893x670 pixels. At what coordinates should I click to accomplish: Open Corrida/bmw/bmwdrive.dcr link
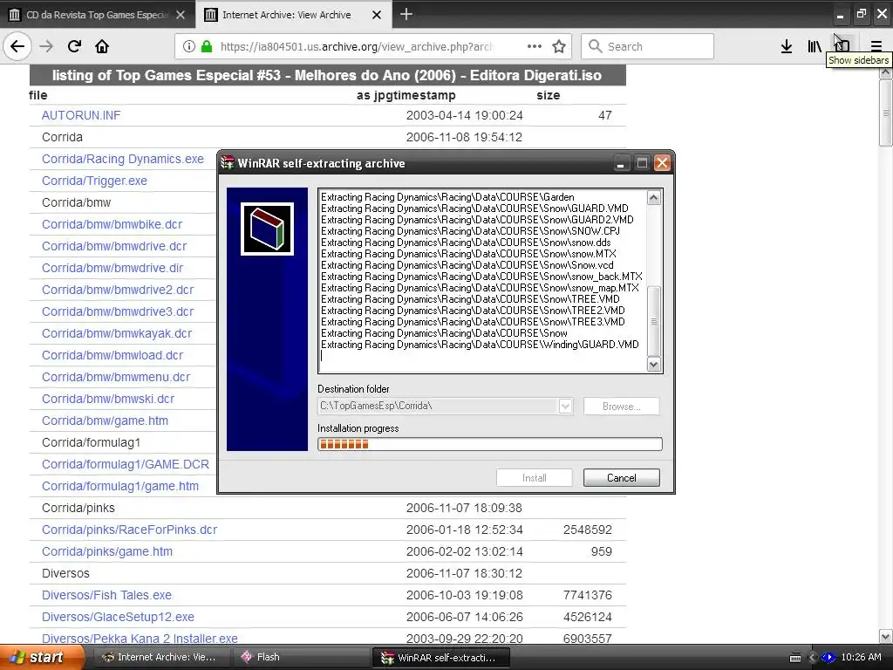[x=114, y=246]
